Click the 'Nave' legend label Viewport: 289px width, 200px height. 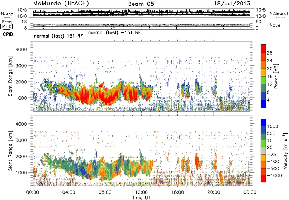coord(275,25)
